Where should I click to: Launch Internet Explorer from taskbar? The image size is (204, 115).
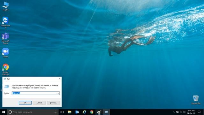[x=84, y=112]
